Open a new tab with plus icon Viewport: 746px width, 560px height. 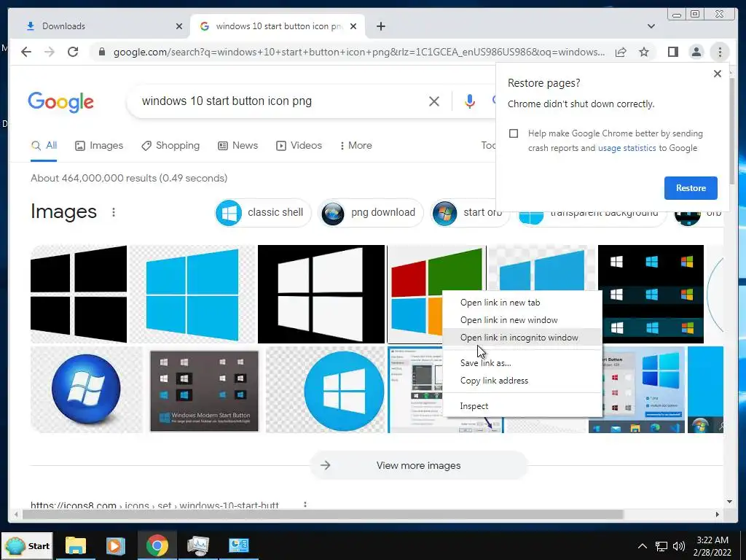pos(380,26)
